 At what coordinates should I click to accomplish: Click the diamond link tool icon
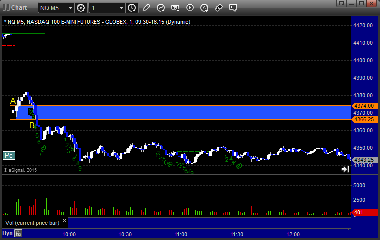click(219, 8)
